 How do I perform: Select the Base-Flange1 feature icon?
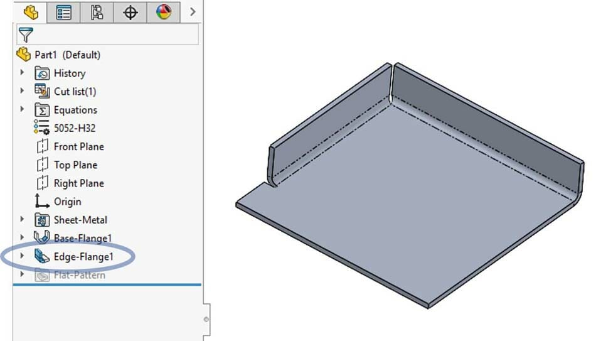click(42, 237)
